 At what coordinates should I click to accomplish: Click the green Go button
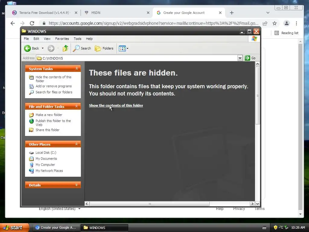pos(250,58)
